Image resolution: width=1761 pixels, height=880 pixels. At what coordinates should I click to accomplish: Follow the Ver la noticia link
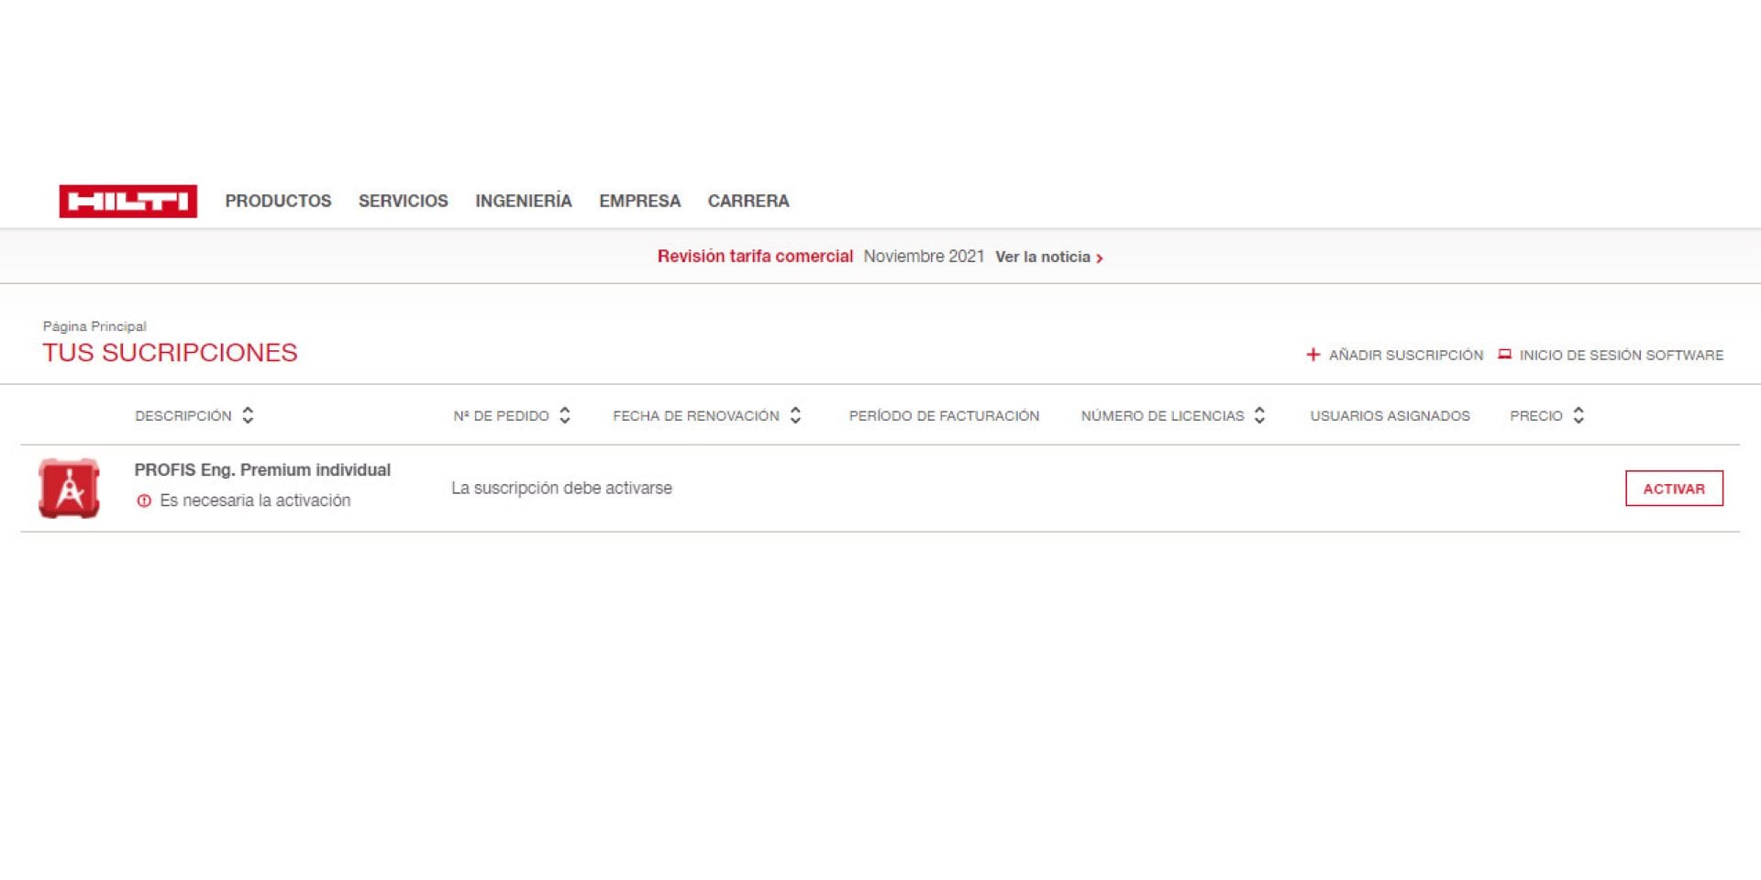click(x=1048, y=258)
